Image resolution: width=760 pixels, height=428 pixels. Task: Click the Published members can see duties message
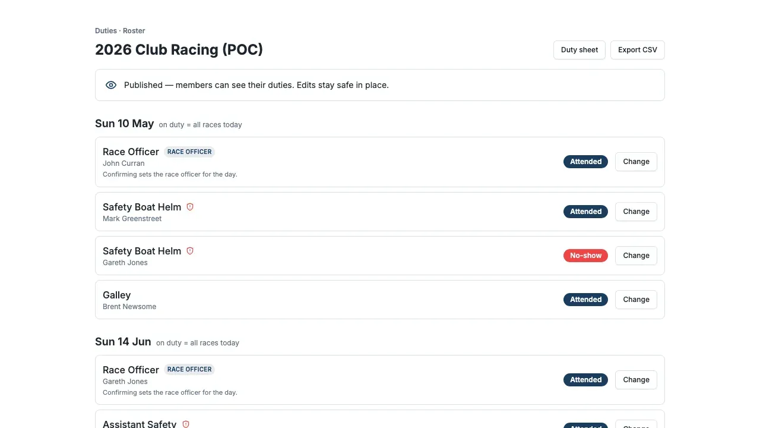point(256,85)
